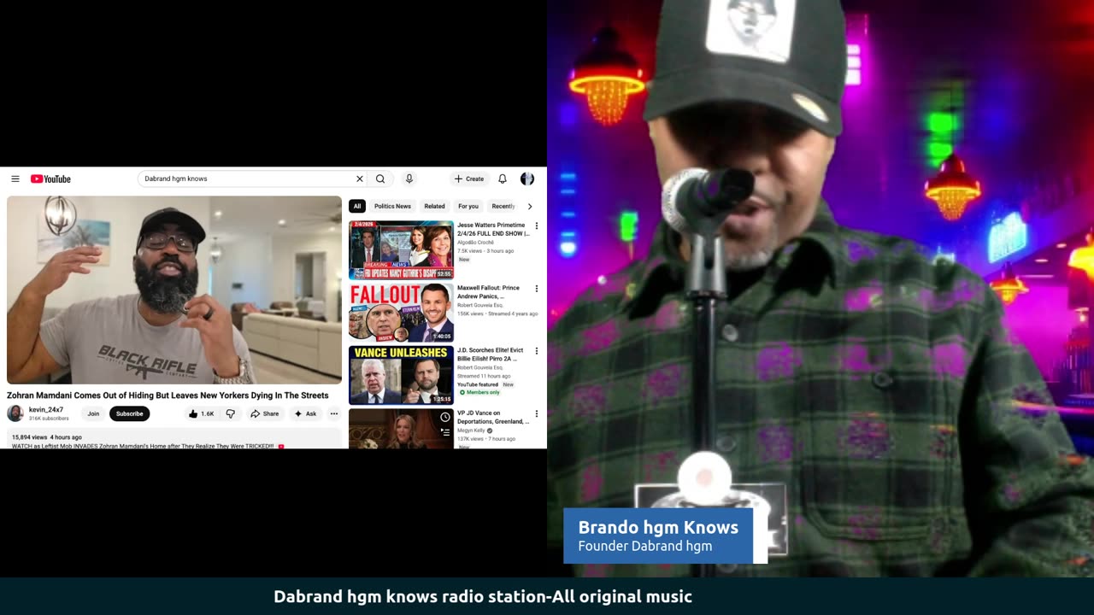Go to the YouTube home logo
The height and width of the screenshot is (615, 1094).
pos(50,179)
